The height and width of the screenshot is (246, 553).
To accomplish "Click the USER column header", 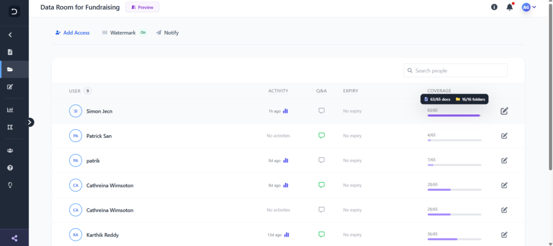I will click(75, 91).
